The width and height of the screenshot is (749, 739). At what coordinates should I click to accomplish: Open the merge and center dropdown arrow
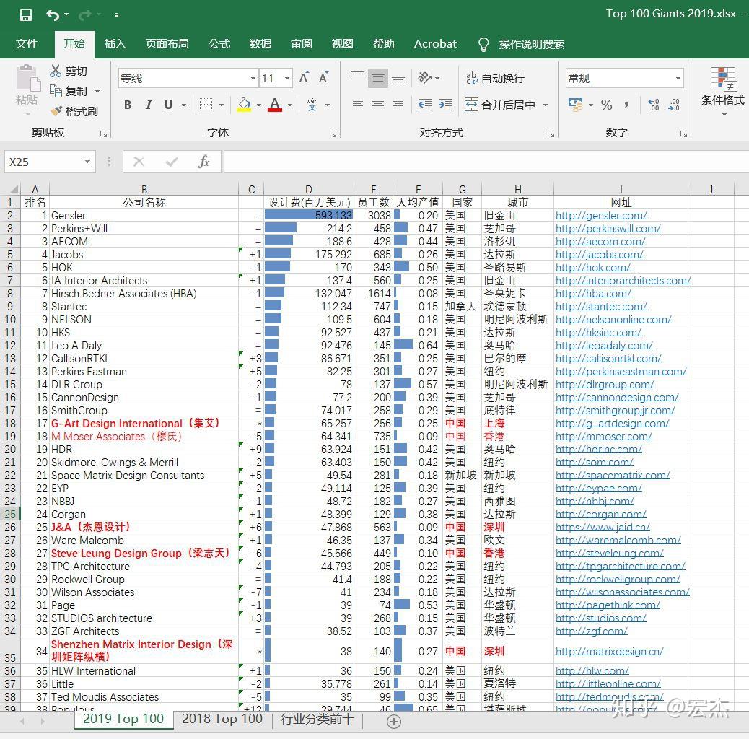[546, 105]
